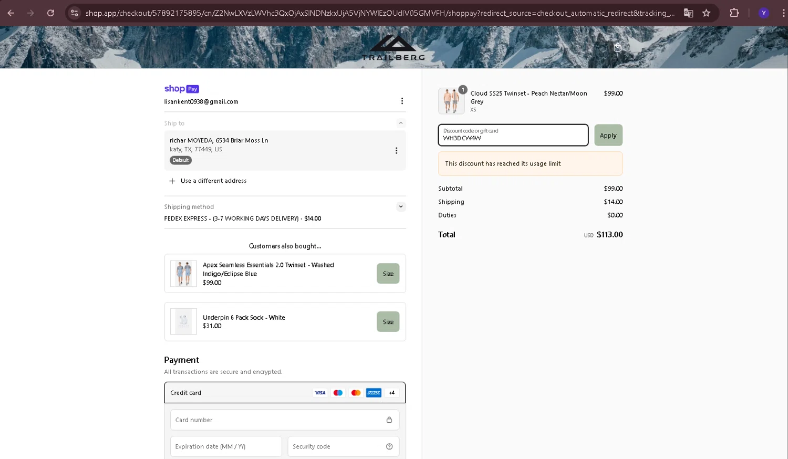Go back to previous page
This screenshot has width=788, height=459.
pos(11,13)
